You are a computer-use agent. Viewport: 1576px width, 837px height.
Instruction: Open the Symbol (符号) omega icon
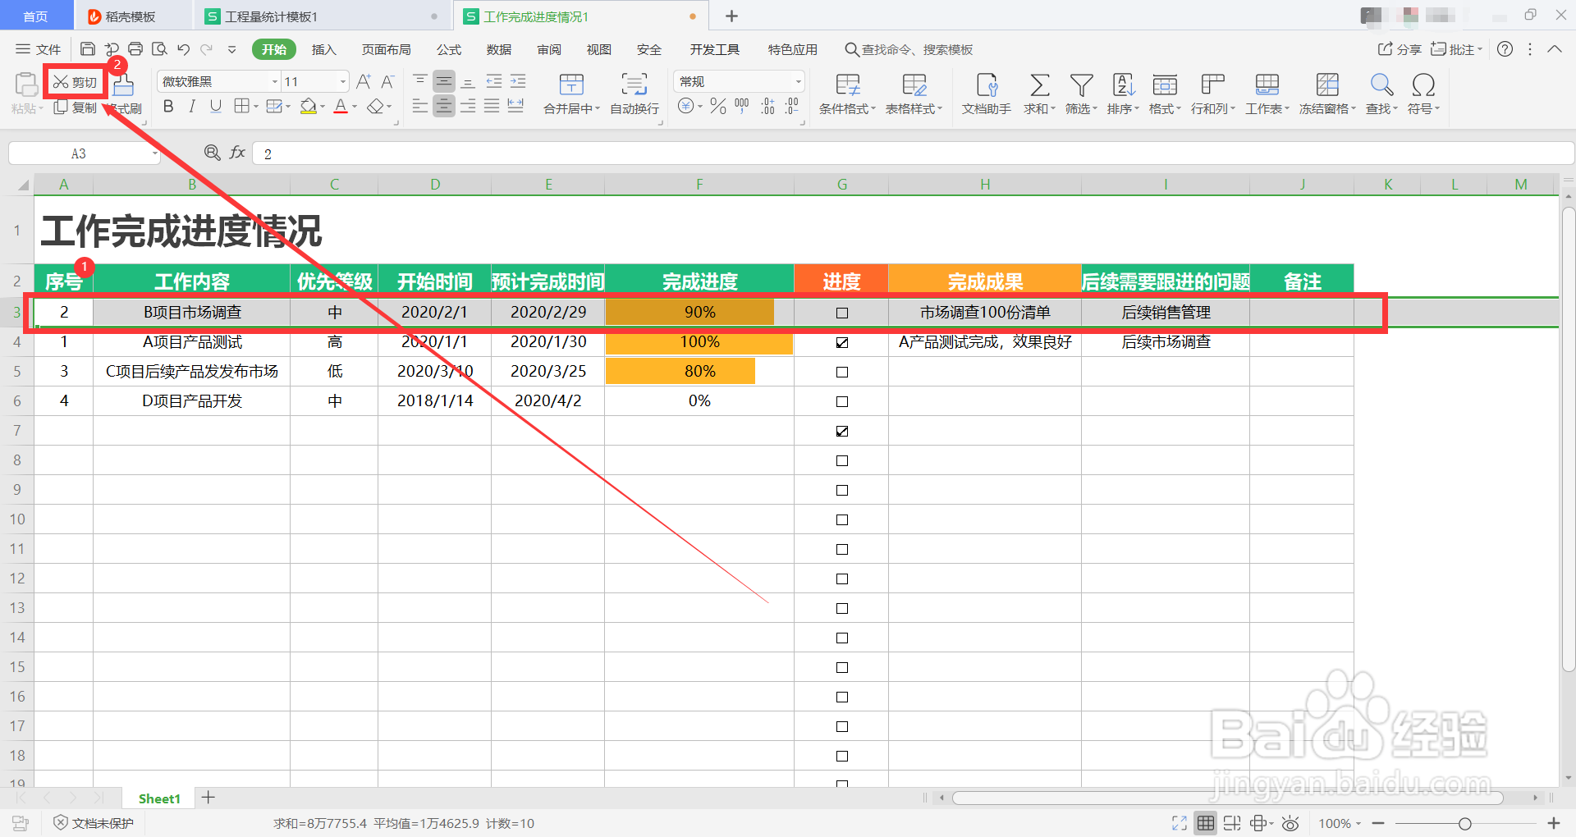1423,85
